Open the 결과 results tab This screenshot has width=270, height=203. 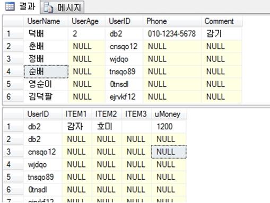20,7
